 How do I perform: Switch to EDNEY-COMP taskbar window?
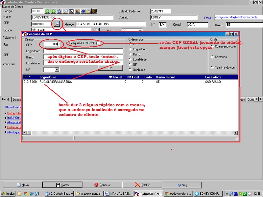point(208,194)
